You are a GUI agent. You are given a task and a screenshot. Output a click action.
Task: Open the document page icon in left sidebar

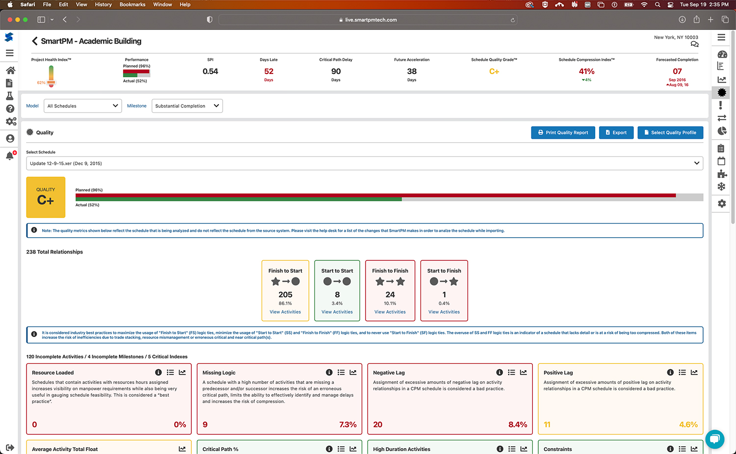(9, 83)
